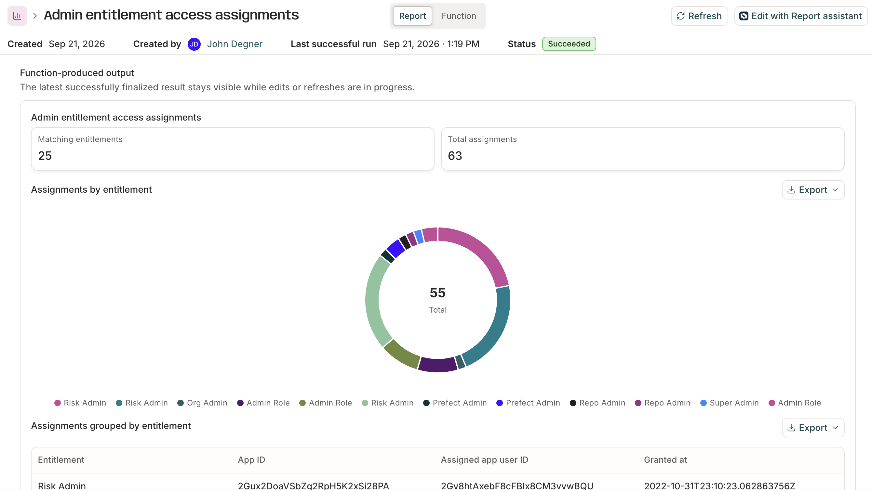Click the 55 Total donut center

click(x=438, y=300)
